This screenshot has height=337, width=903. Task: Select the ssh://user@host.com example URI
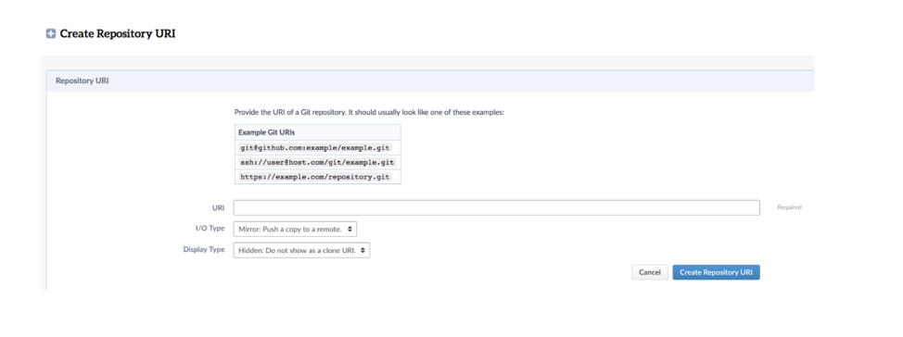[x=317, y=163]
